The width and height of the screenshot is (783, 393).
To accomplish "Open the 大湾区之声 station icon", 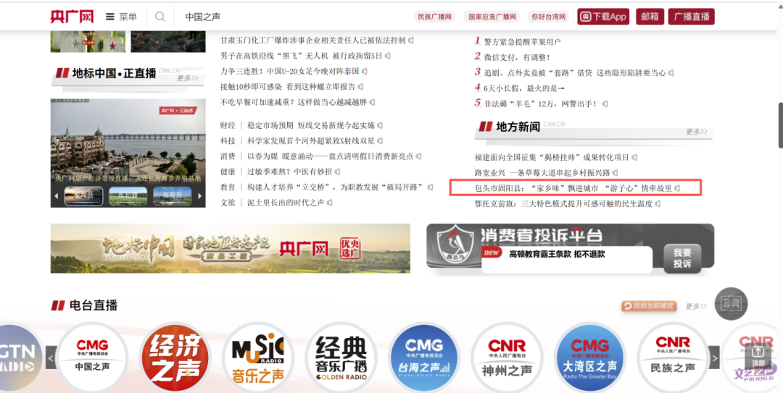I will [x=589, y=358].
